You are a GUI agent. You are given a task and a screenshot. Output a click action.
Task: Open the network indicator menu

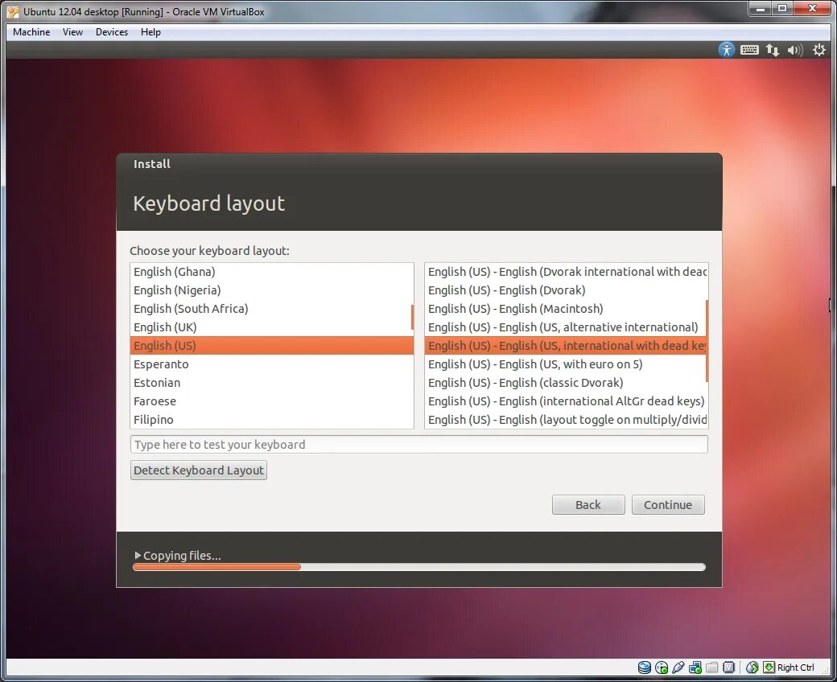click(773, 50)
